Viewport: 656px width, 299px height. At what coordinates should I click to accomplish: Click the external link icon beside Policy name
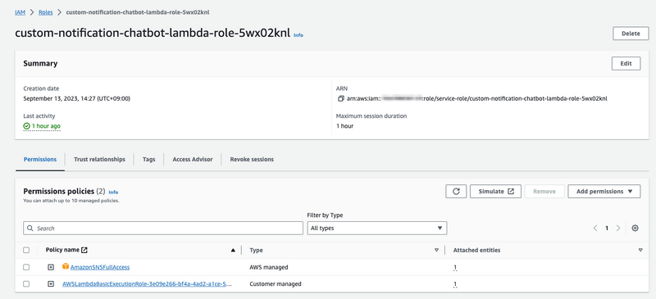pyautogui.click(x=84, y=250)
